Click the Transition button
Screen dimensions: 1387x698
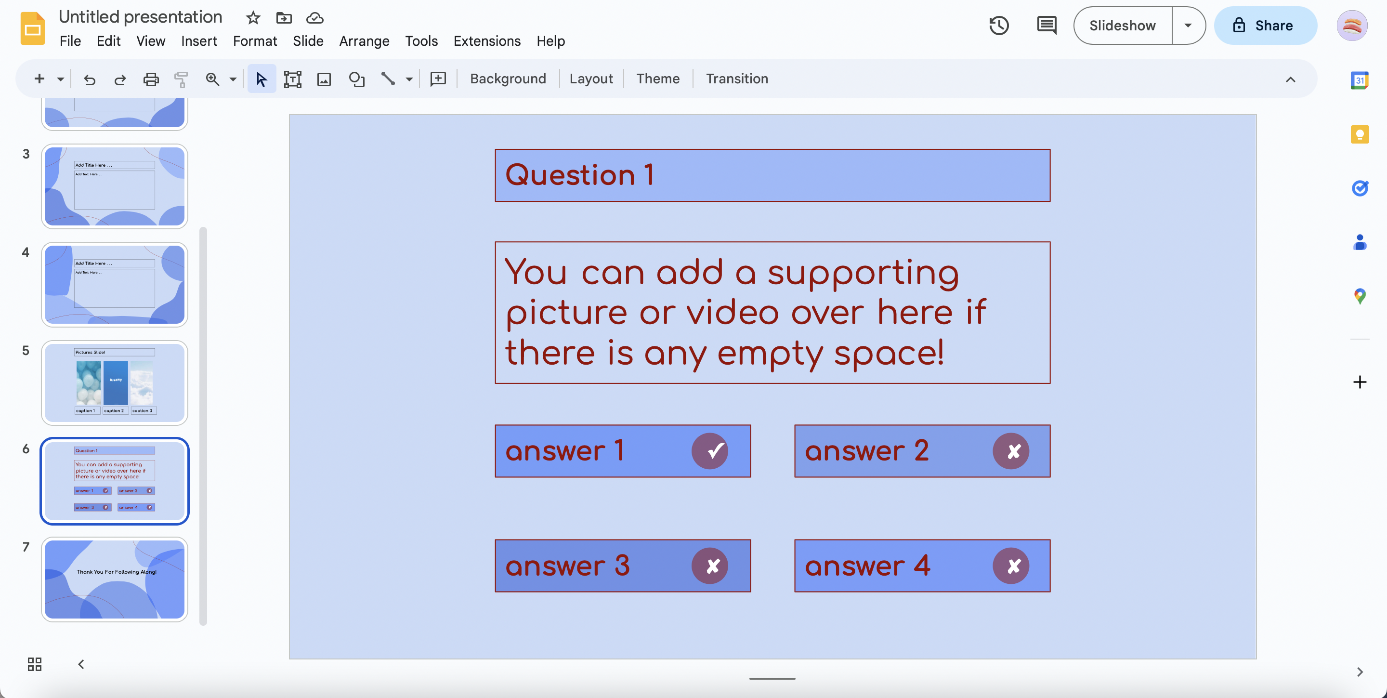click(736, 79)
